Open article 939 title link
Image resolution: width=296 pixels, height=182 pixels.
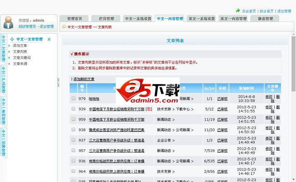(x=117, y=109)
